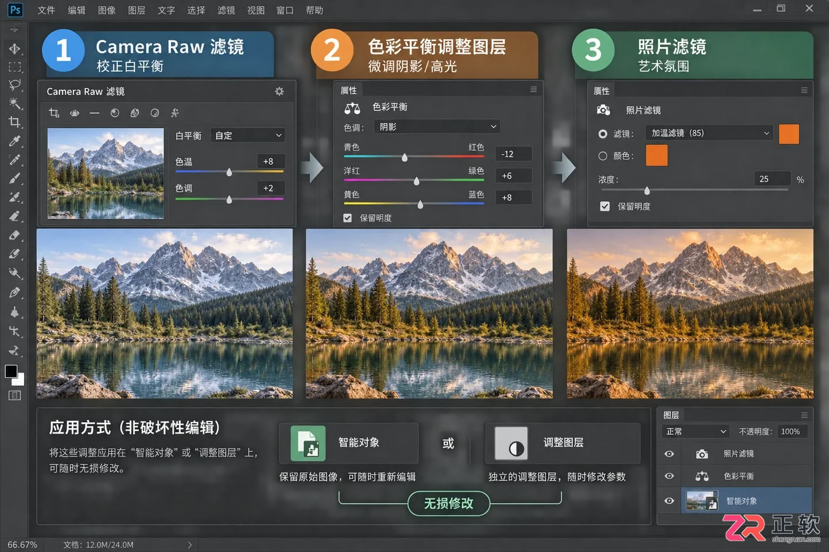Expand the status bar chevron arrow
This screenshot has height=552, width=829.
point(189,545)
